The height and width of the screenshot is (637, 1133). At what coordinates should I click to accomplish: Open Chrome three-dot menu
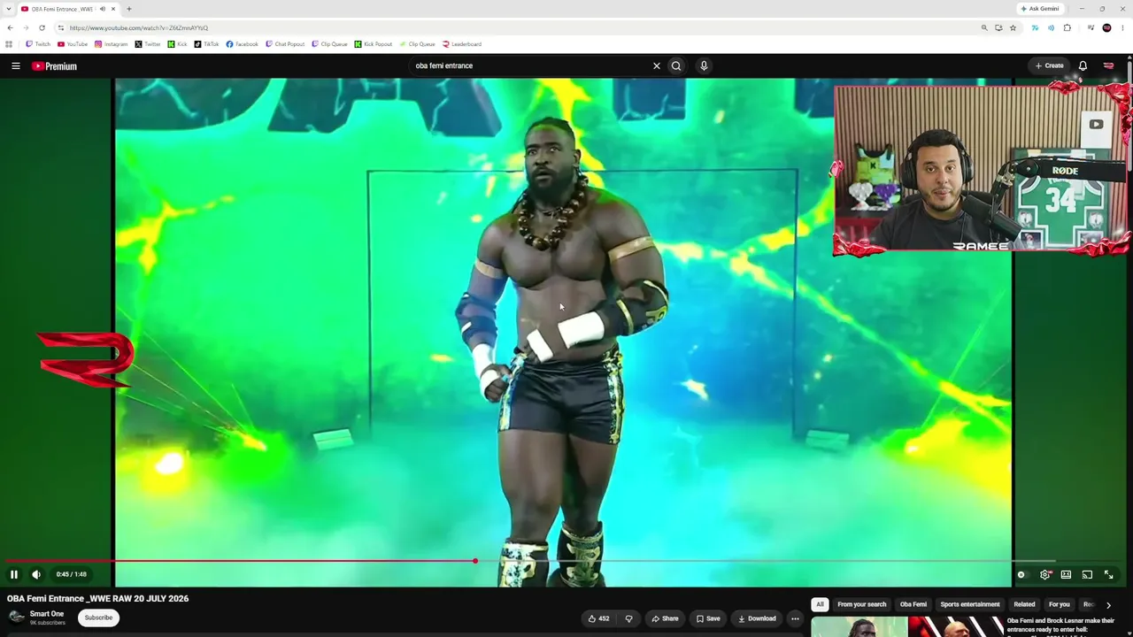click(1122, 27)
